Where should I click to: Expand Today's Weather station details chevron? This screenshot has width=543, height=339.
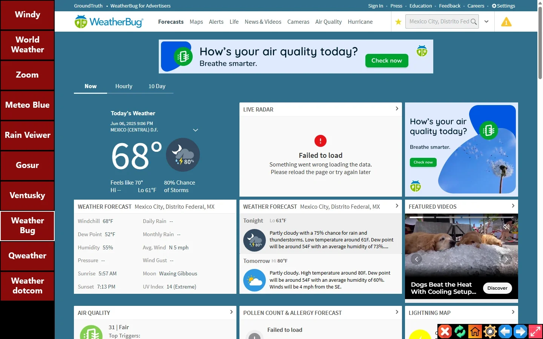click(x=195, y=130)
